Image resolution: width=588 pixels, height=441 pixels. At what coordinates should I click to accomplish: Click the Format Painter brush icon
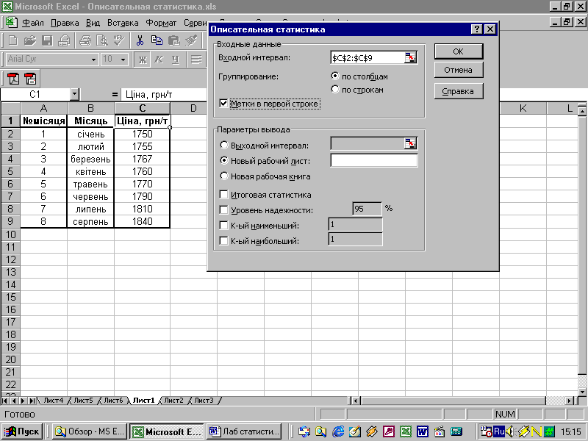191,40
